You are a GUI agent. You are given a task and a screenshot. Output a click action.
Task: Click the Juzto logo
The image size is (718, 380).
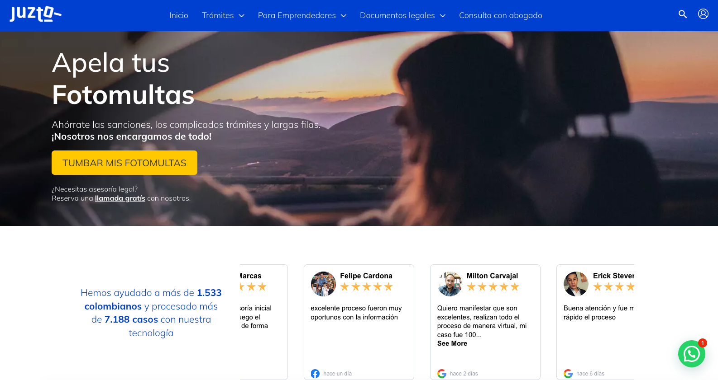pos(35,14)
